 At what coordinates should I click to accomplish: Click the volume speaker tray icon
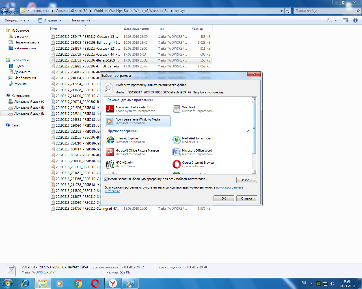coord(332,284)
